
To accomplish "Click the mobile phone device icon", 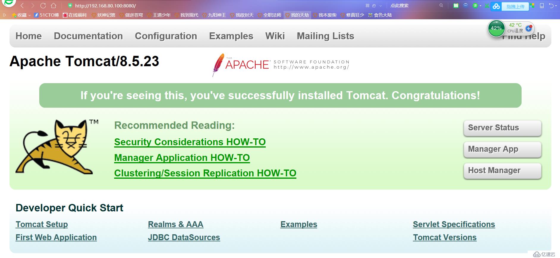I will pos(542,6).
